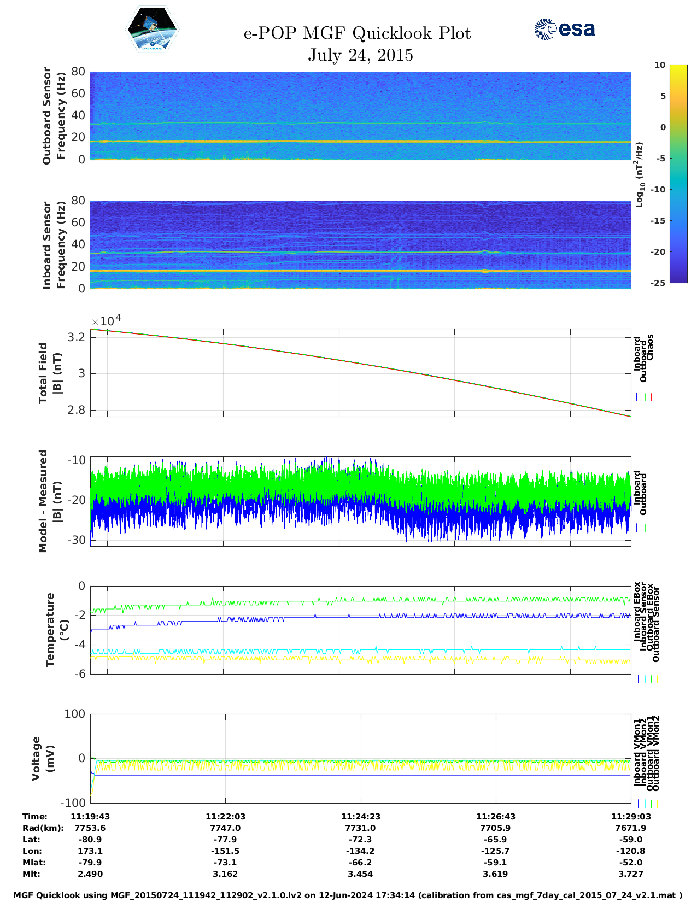The height and width of the screenshot is (902, 697).
Task: Click the 11:24:23 time label
Action: coord(360,816)
